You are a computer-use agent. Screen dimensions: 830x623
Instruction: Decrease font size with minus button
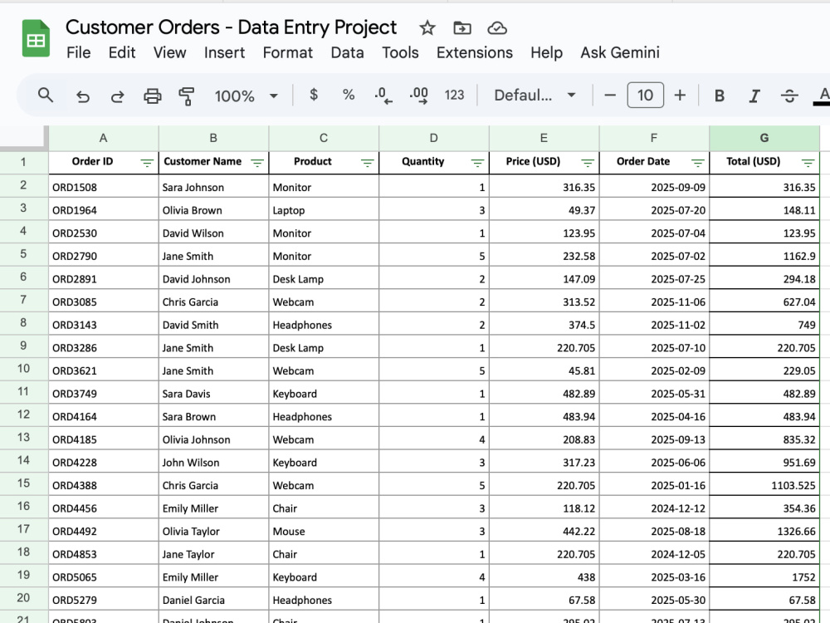(x=610, y=96)
